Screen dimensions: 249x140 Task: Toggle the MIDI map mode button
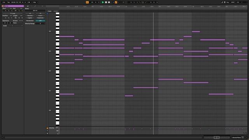[233, 2]
